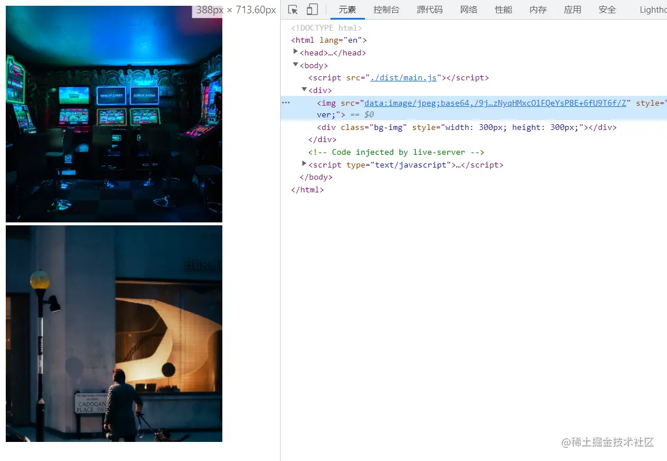Switch to the 元素 tab
This screenshot has height=461, width=667.
point(347,10)
